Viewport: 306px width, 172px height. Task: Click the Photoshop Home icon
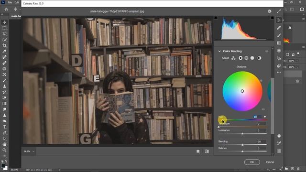[x=6, y=9]
